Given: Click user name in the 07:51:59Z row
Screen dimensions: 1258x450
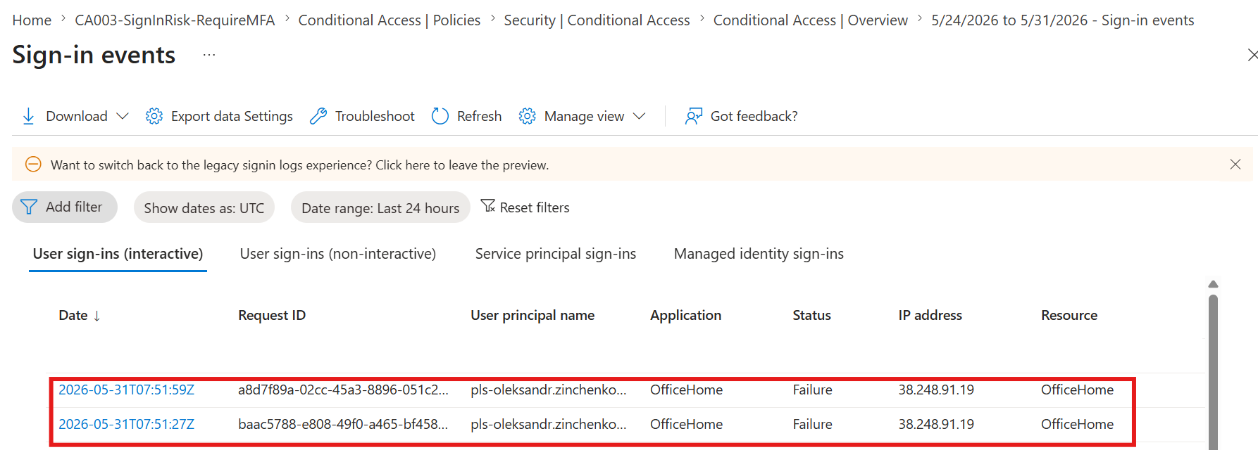Looking at the screenshot, I should (x=549, y=390).
